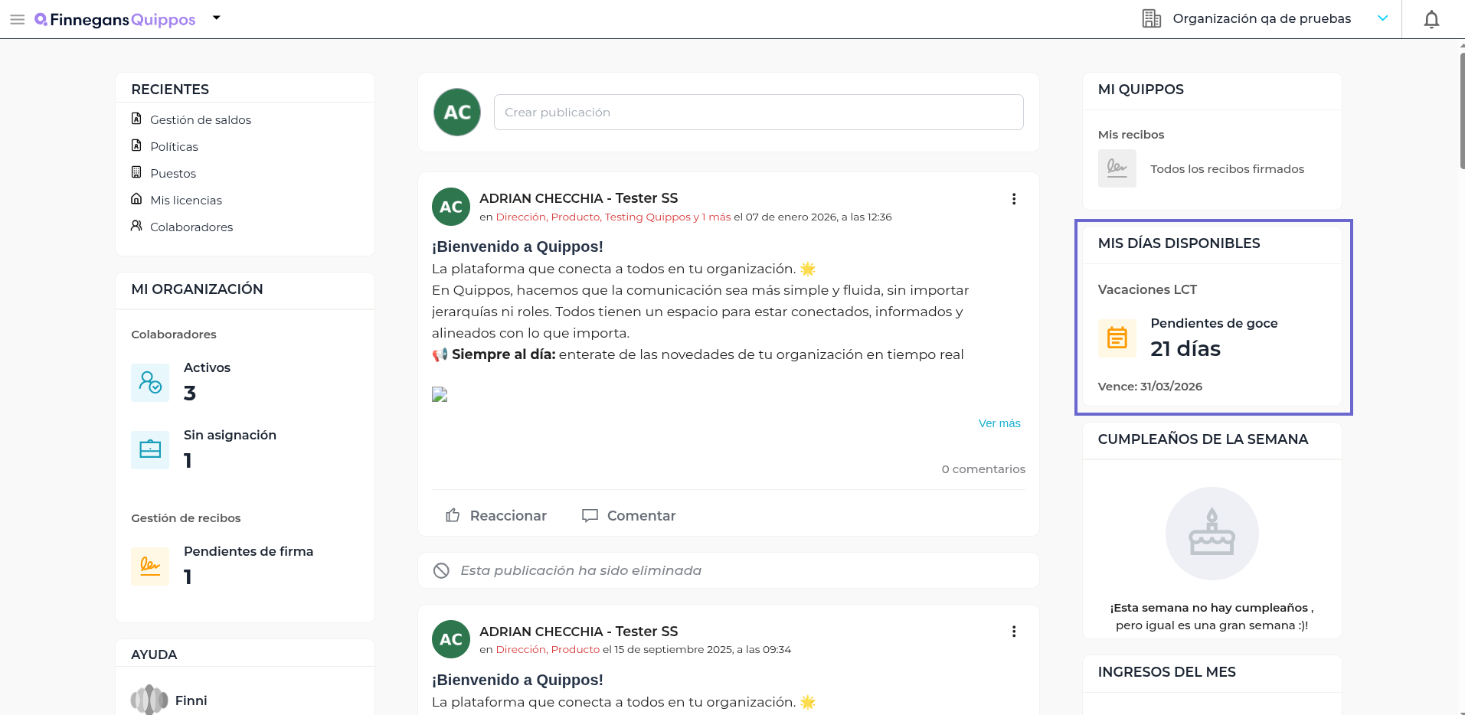The image size is (1465, 715).
Task: Open the dropdown next to Finnegans Quippos logo
Action: point(217,18)
